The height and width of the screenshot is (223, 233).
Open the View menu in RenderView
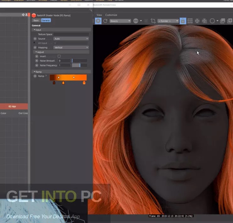click(x=99, y=15)
